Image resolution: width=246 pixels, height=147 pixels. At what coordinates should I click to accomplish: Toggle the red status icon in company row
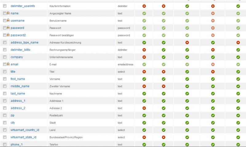pos(144,57)
